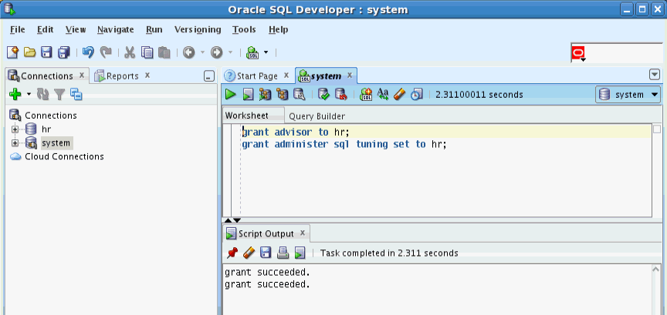Click the Run Script icon in worksheet toolbar
667x315 pixels.
[248, 94]
